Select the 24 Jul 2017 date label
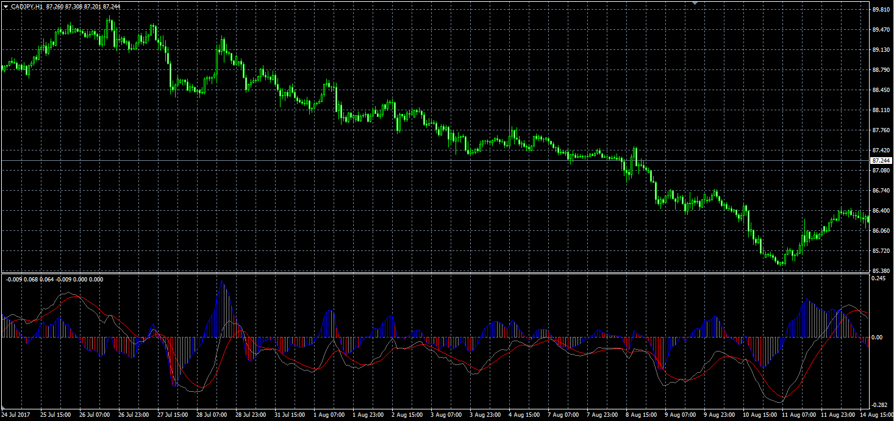This screenshot has height=421, width=894. click(x=16, y=414)
